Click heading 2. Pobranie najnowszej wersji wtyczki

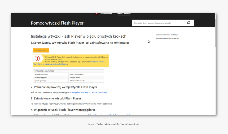(64, 87)
